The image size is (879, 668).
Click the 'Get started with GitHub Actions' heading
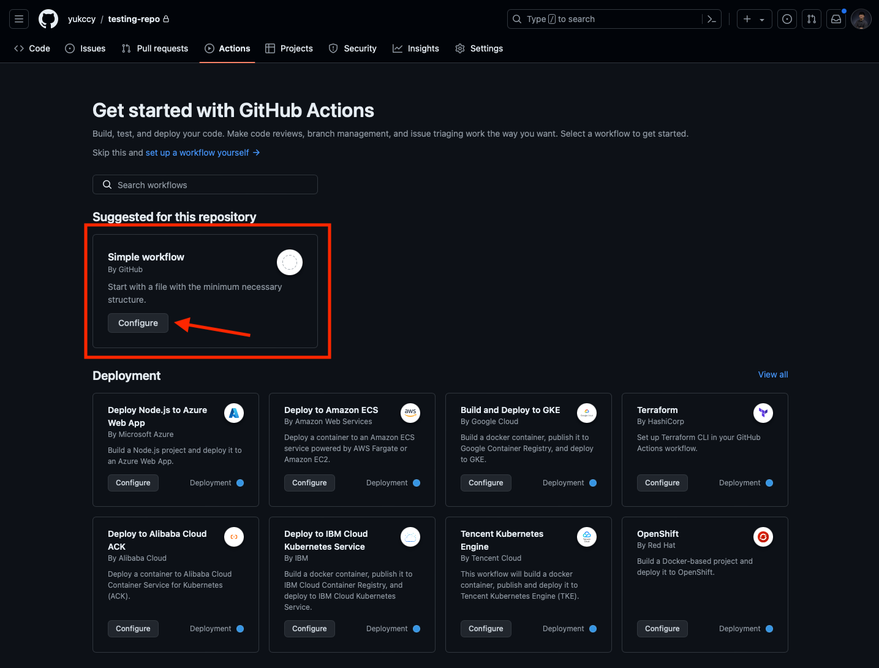233,110
